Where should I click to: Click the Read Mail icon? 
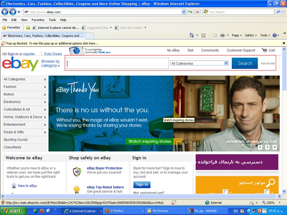point(215,36)
